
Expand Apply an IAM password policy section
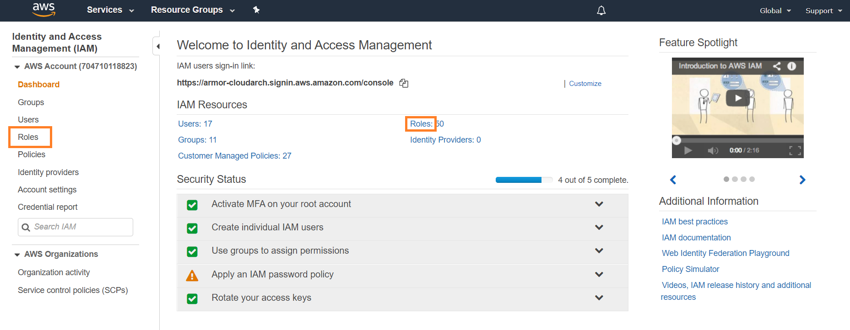[599, 274]
